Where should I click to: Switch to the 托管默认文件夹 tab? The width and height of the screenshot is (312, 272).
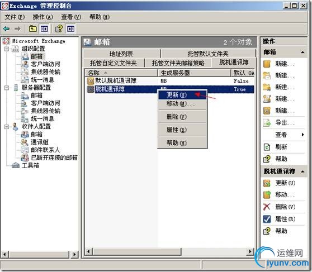208,54
